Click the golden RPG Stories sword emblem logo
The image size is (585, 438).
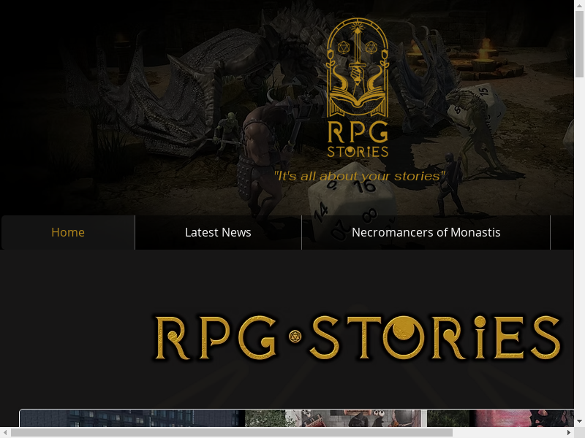pyautogui.click(x=358, y=88)
